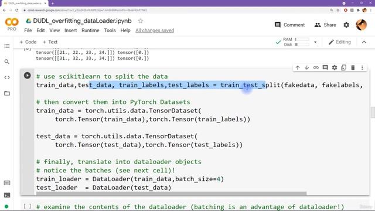Image resolution: width=375 pixels, height=211 pixels.
Task: Open the Files folder panel
Action: point(7,93)
